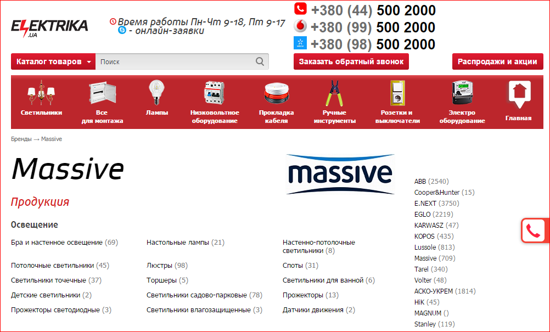The width and height of the screenshot is (550, 332).
Task: Click the Vodafone icon by +380 (99)
Action: (x=300, y=26)
